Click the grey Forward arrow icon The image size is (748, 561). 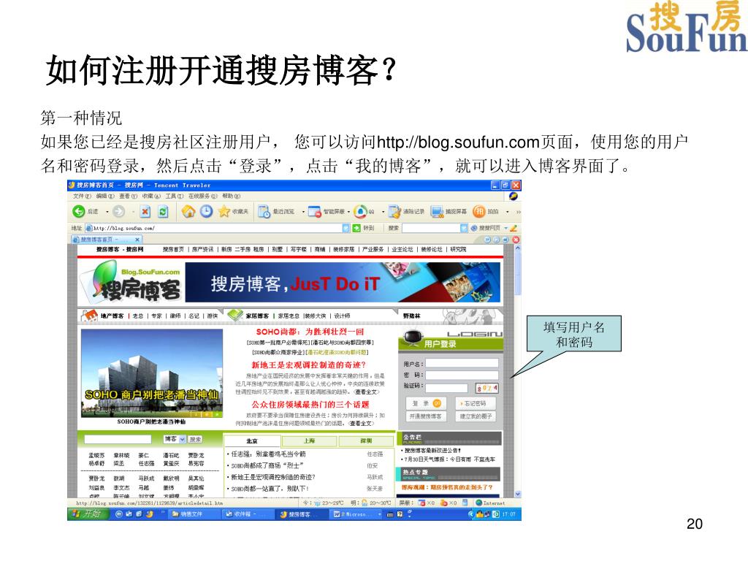119,211
